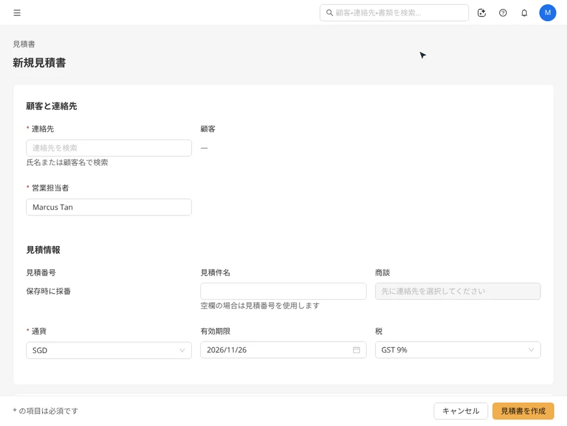Open the notifications bell

click(524, 13)
